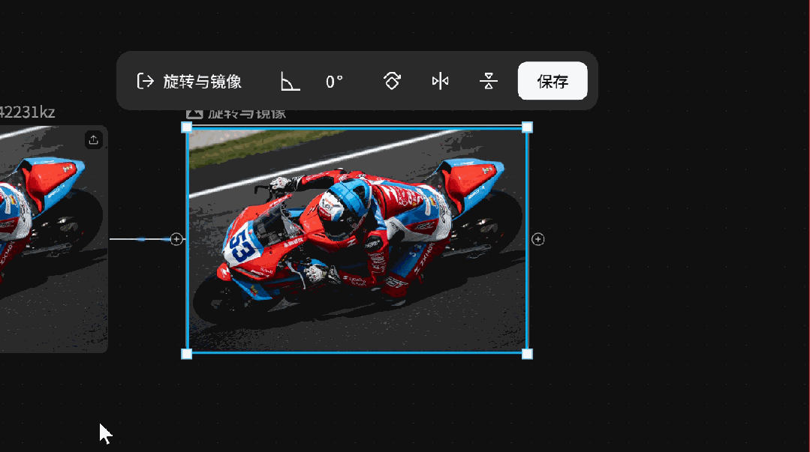Click the 保存 button
Screen dimensions: 810x452
coord(553,81)
